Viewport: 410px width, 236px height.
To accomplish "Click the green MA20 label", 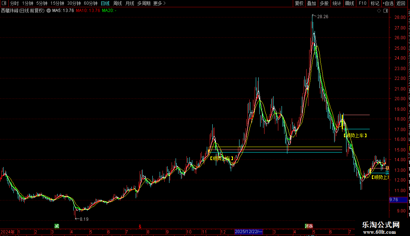I will tap(109, 11).
